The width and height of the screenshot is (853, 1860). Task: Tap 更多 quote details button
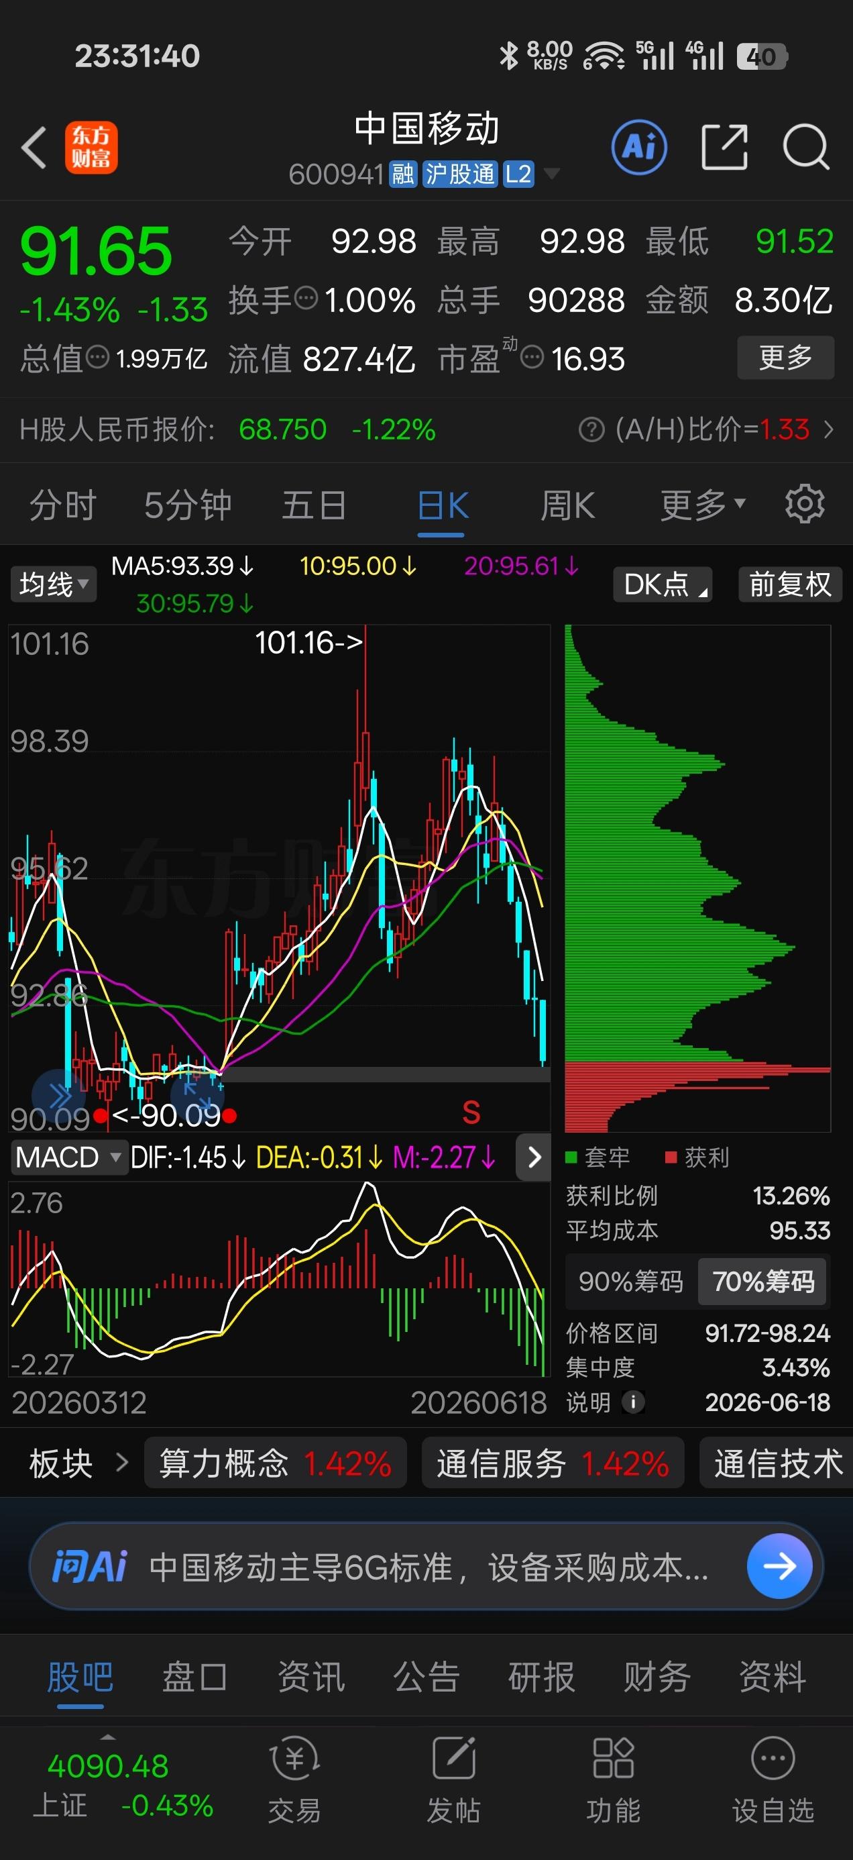pos(786,357)
